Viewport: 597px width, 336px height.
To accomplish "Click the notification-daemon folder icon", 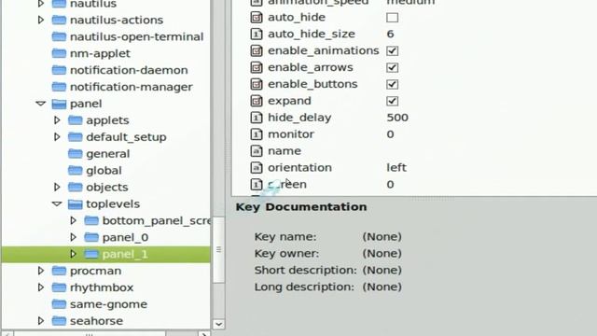I will click(x=59, y=70).
